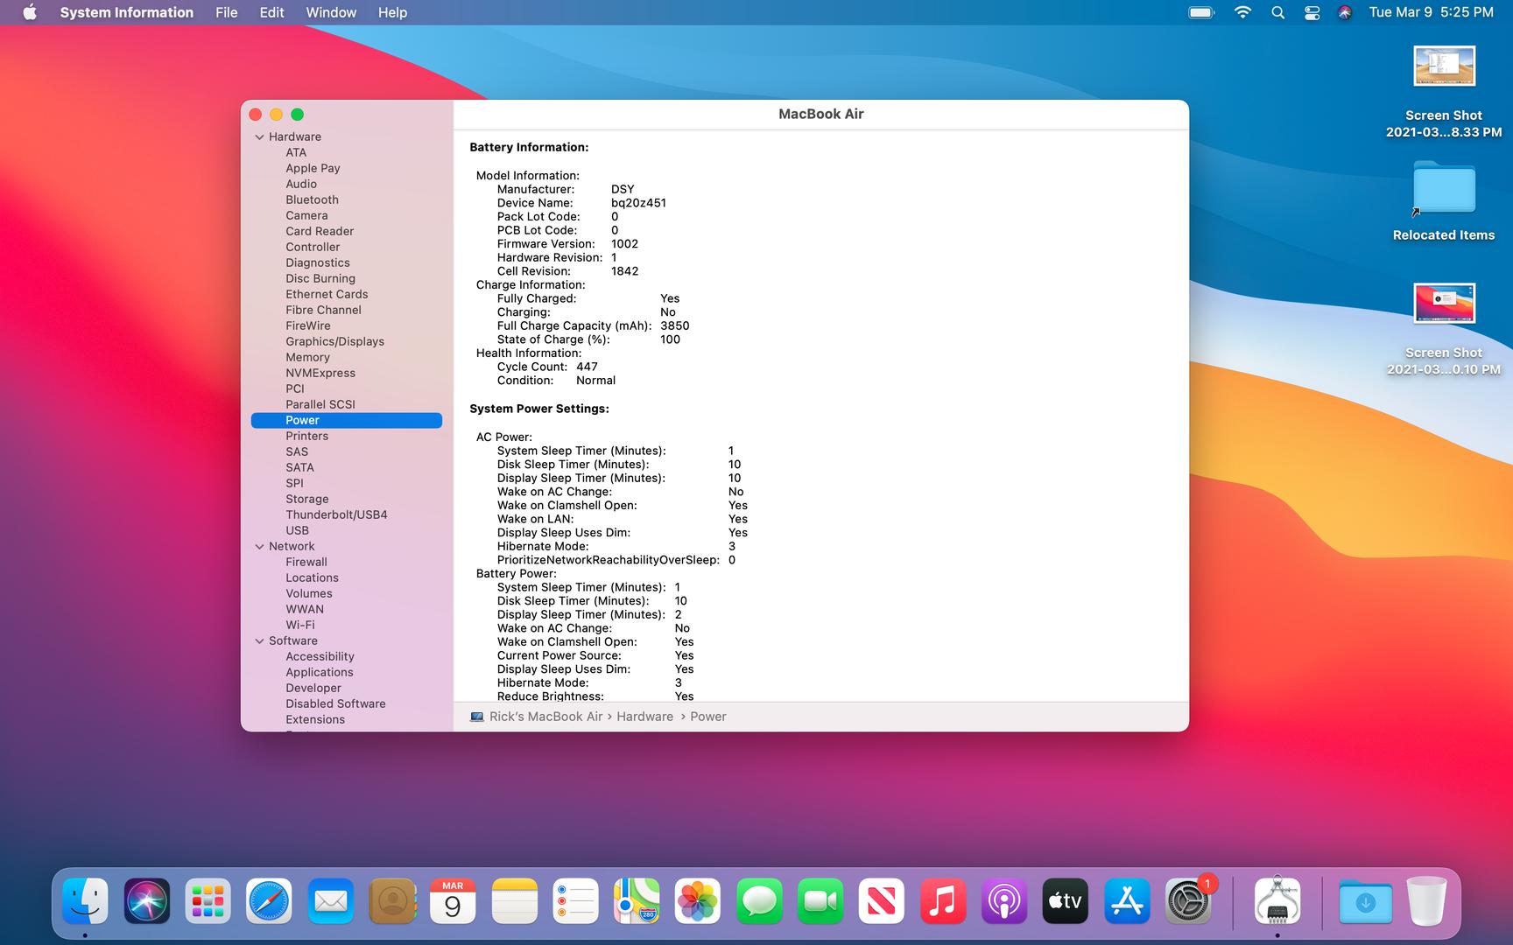This screenshot has width=1513, height=945.
Task: Click the Wi-Fi status icon
Action: pos(1242,12)
